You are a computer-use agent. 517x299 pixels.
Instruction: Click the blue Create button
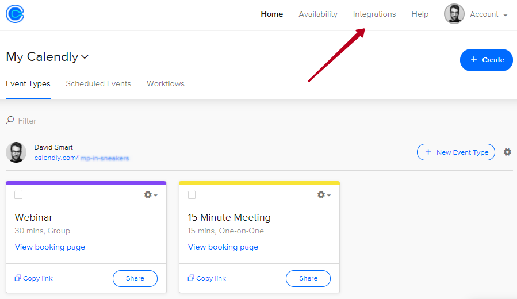coord(486,60)
